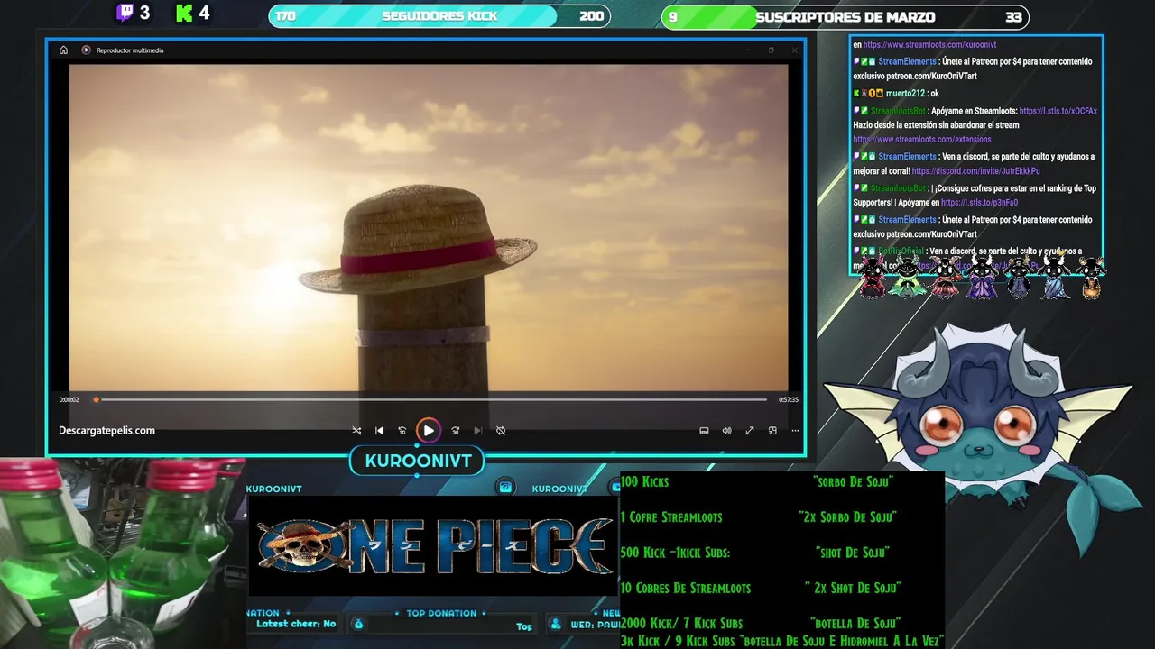The width and height of the screenshot is (1155, 649).
Task: Click '10 Cobres De Streamloots' row
Action: [x=761, y=588]
